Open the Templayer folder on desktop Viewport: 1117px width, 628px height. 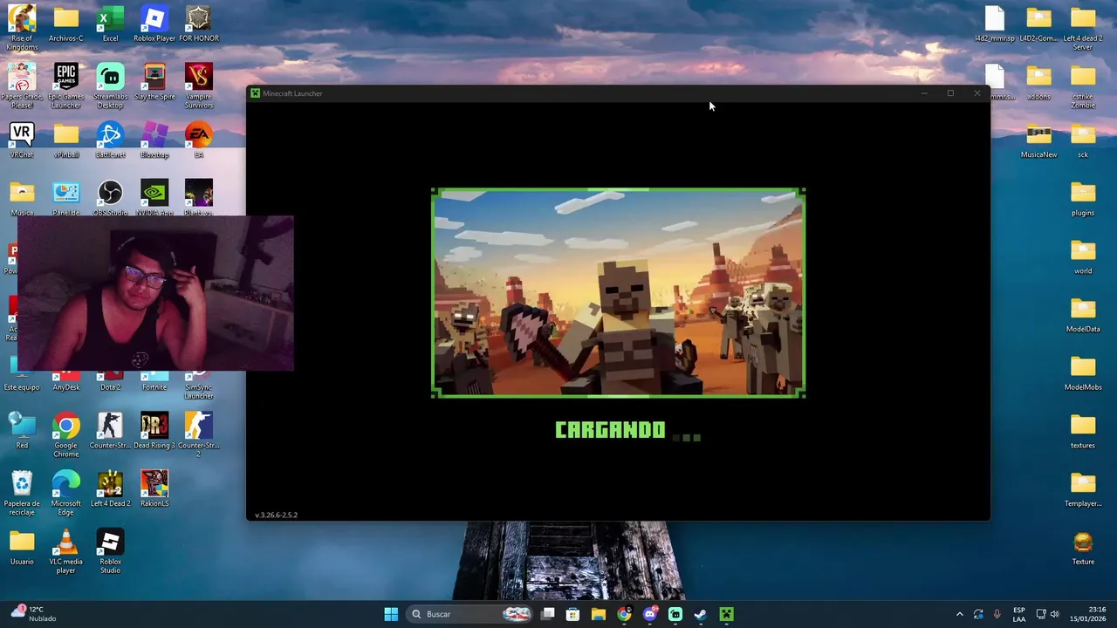point(1083,488)
